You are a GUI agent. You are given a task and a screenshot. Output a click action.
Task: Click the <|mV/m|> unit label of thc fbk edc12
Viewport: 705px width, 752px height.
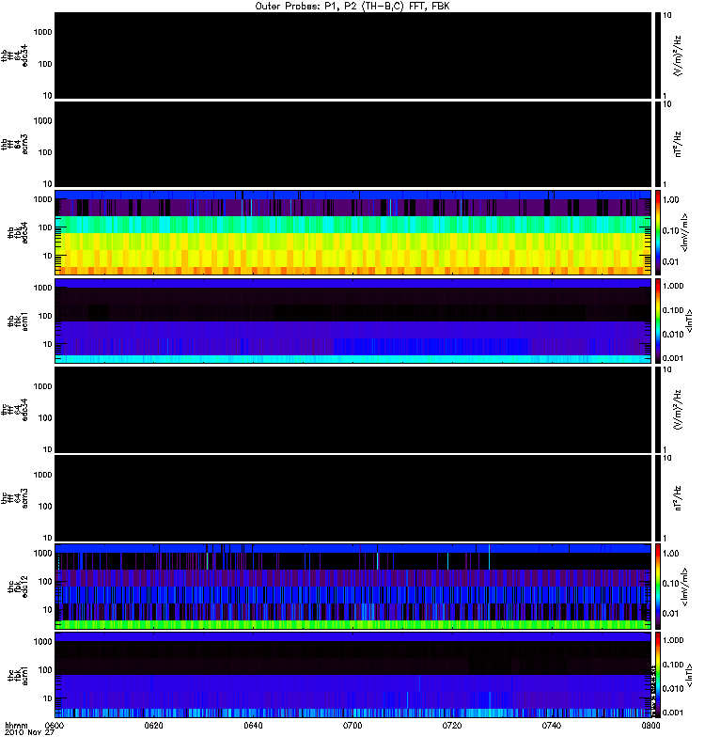(x=684, y=586)
